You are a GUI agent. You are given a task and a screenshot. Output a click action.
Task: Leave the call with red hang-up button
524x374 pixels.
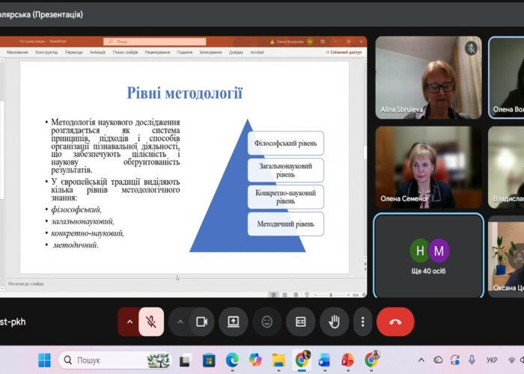tap(395, 322)
